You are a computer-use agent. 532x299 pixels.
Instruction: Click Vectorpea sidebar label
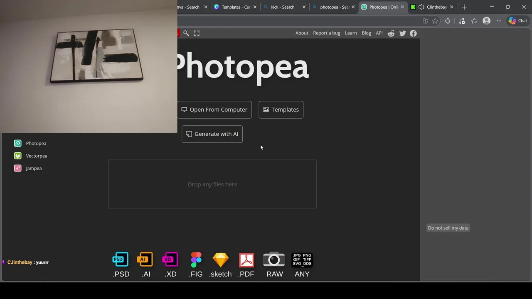37,156
